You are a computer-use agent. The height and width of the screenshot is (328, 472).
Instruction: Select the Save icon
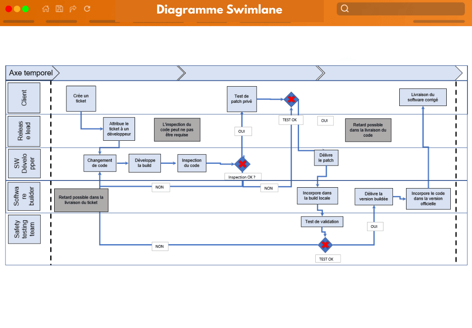(x=59, y=9)
